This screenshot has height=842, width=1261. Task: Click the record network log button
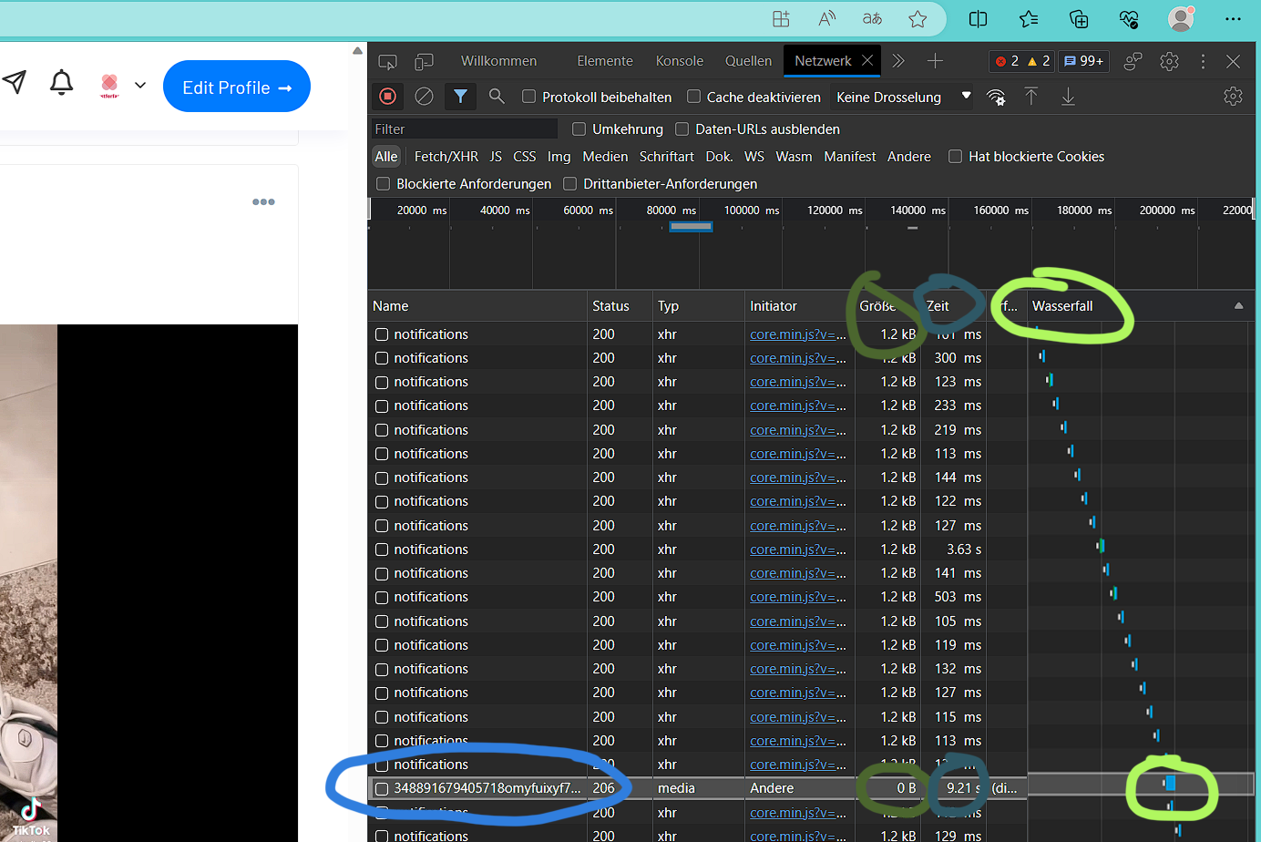(388, 97)
